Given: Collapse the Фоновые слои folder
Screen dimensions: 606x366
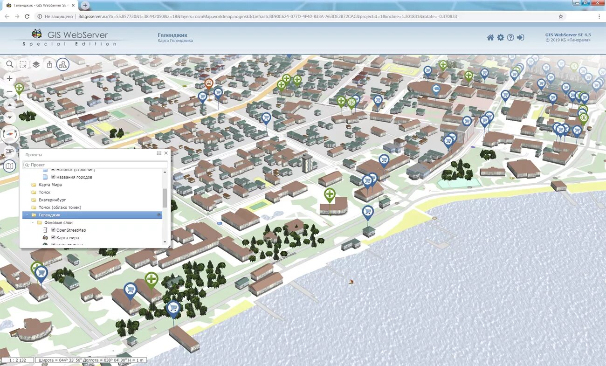Looking at the screenshot, I should pyautogui.click(x=33, y=222).
